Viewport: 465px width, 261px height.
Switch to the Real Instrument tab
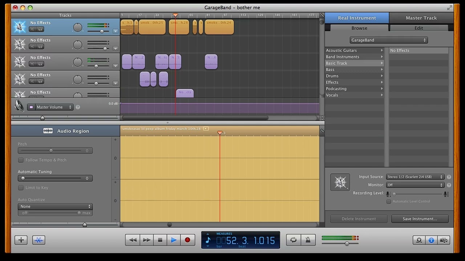(357, 18)
